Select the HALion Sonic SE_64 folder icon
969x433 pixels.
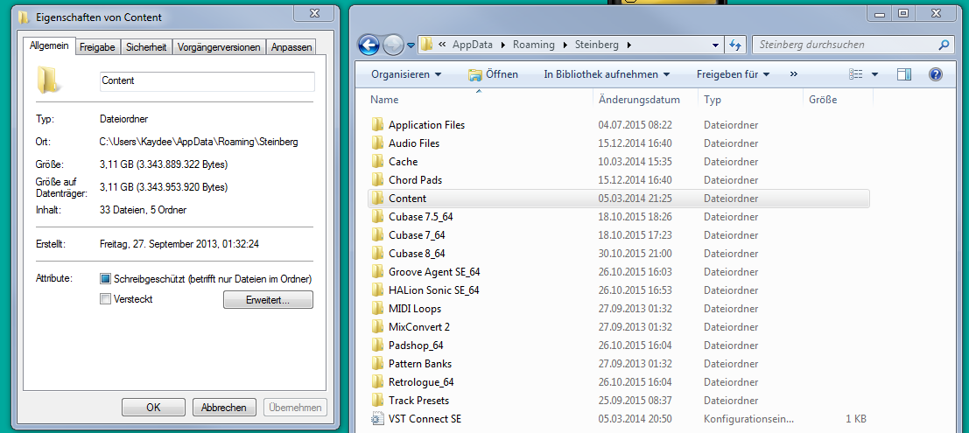(377, 290)
